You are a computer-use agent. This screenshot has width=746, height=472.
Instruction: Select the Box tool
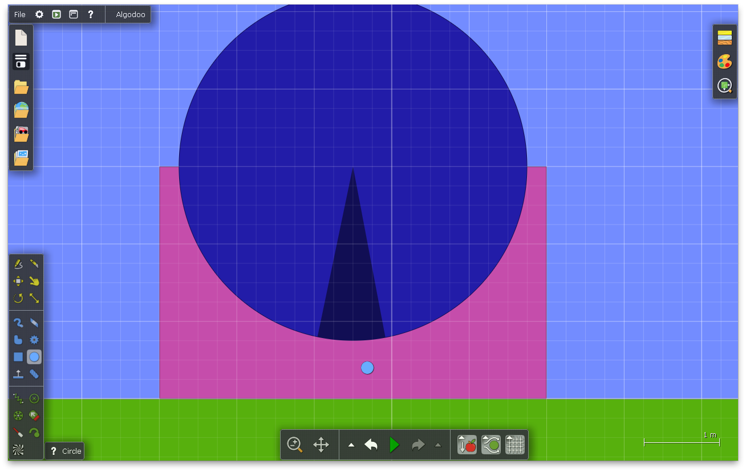point(18,357)
